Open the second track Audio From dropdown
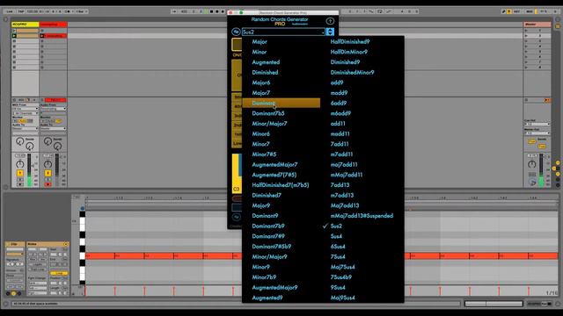The width and height of the screenshot is (563, 316). 53,109
